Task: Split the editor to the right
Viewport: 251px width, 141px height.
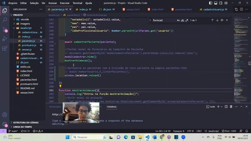Action: [242, 9]
